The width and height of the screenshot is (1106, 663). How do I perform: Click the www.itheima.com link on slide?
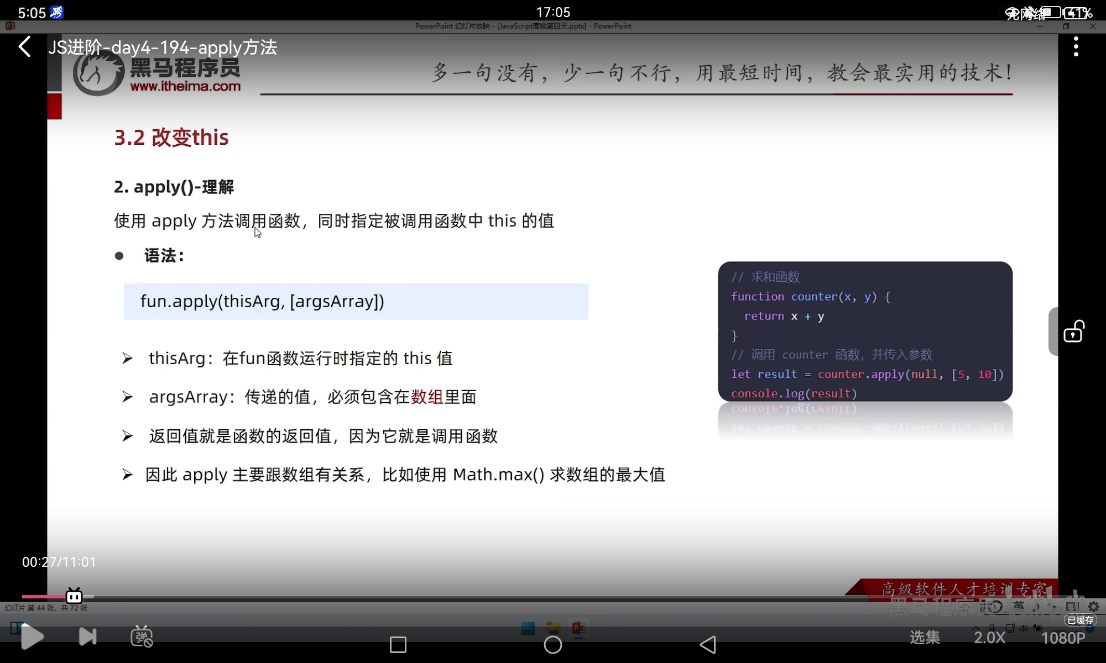pos(185,86)
